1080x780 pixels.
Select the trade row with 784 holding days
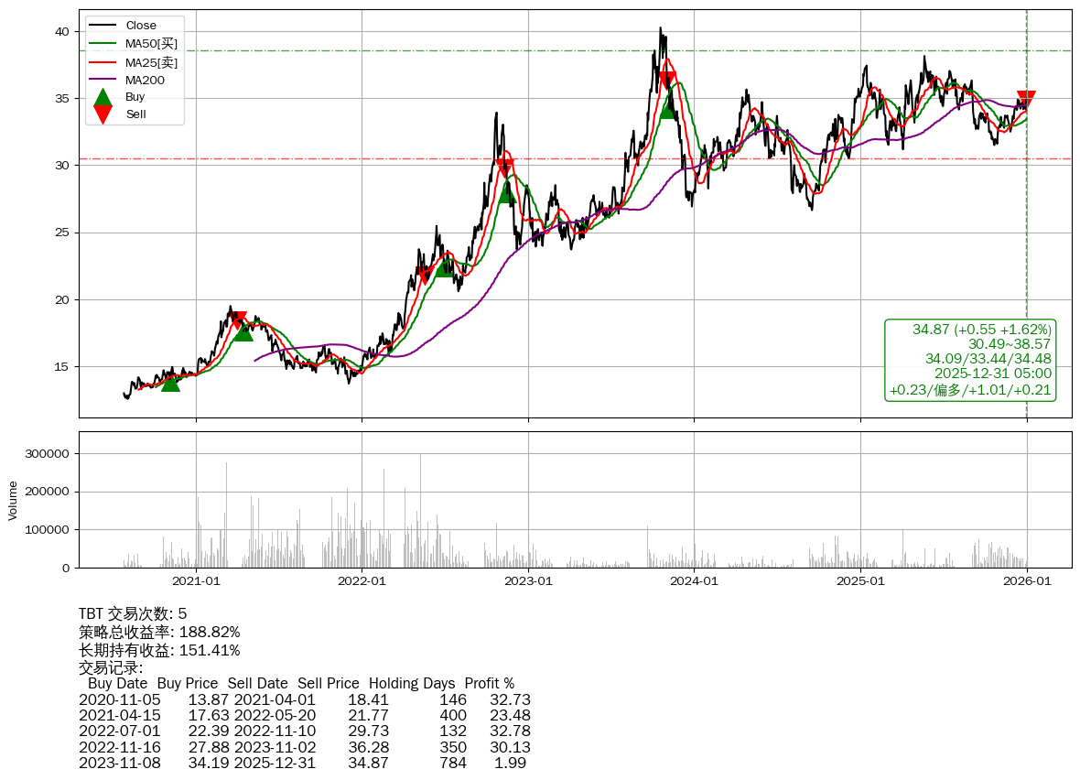pyautogui.click(x=304, y=763)
